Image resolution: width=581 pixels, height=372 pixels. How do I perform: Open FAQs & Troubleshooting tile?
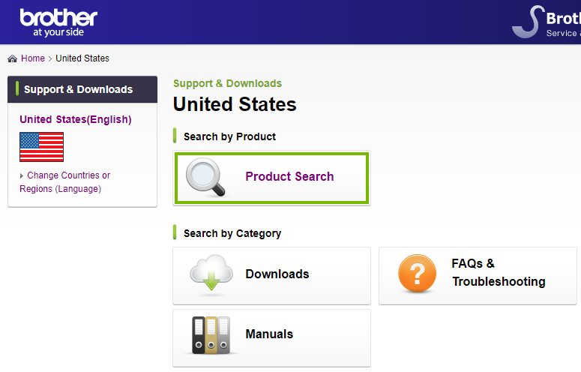[x=478, y=276]
